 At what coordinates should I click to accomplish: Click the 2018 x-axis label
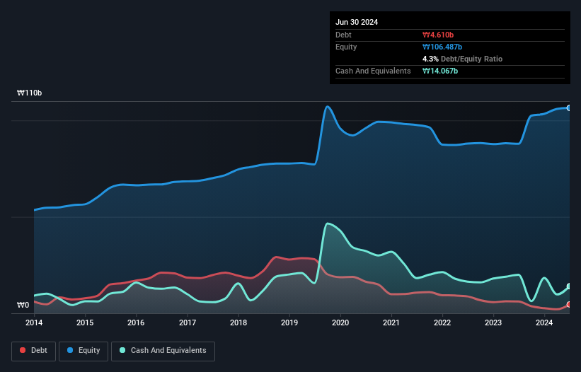[238, 322]
